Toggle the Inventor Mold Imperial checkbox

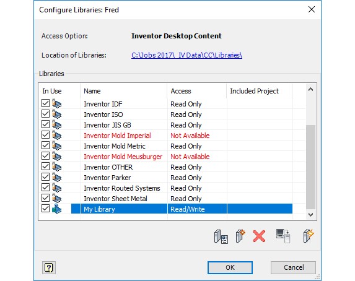45,135
